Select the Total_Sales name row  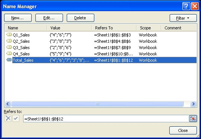(x=101, y=60)
